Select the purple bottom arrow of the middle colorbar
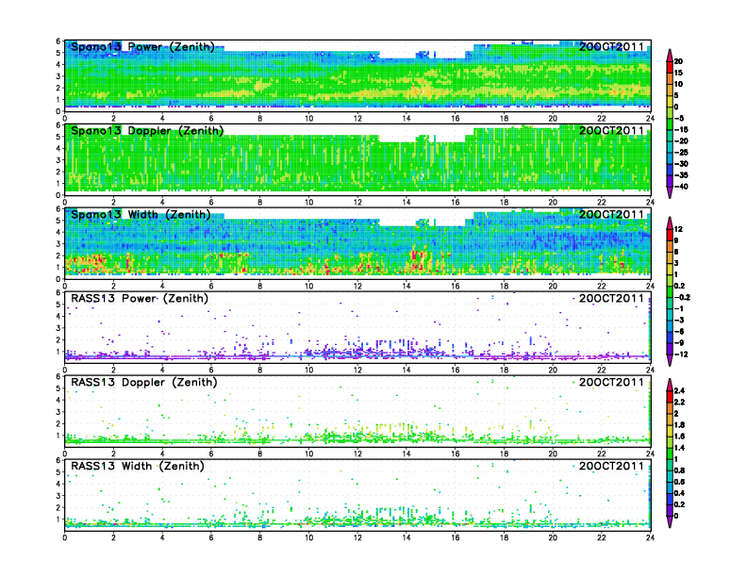Screen dimensions: 747x577 (668, 360)
